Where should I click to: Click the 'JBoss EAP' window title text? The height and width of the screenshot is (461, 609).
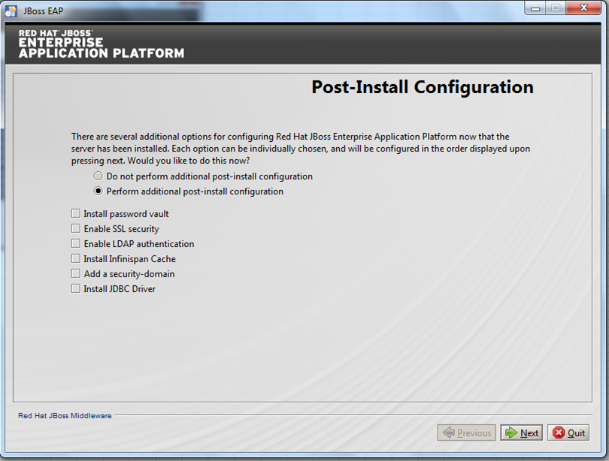(x=43, y=11)
